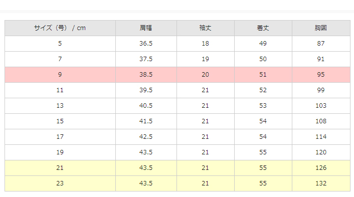Click the size 15 row label
Screen dimensions: 354x197
60,121
